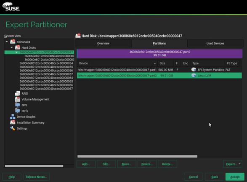Image resolution: width=247 pixels, height=182 pixels.
Task: Select disk ending 00000064 in tree
Action: pos(46,78)
